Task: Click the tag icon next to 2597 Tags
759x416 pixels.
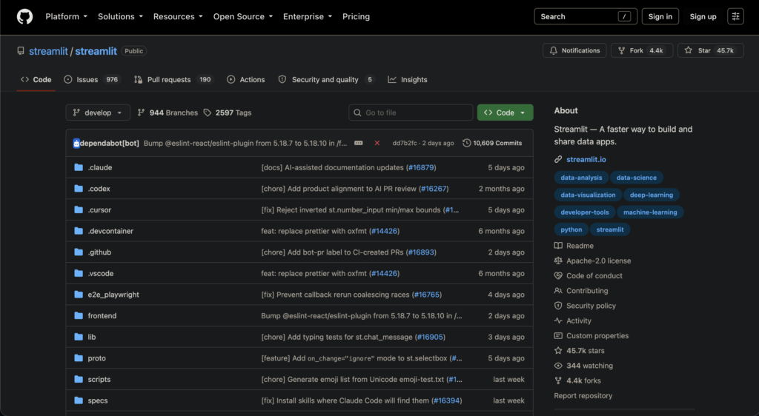Action: pyautogui.click(x=208, y=113)
